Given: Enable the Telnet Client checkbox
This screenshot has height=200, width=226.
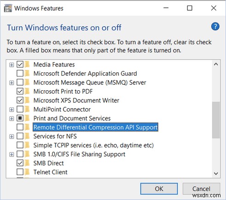Looking at the screenshot, I should (20, 172).
